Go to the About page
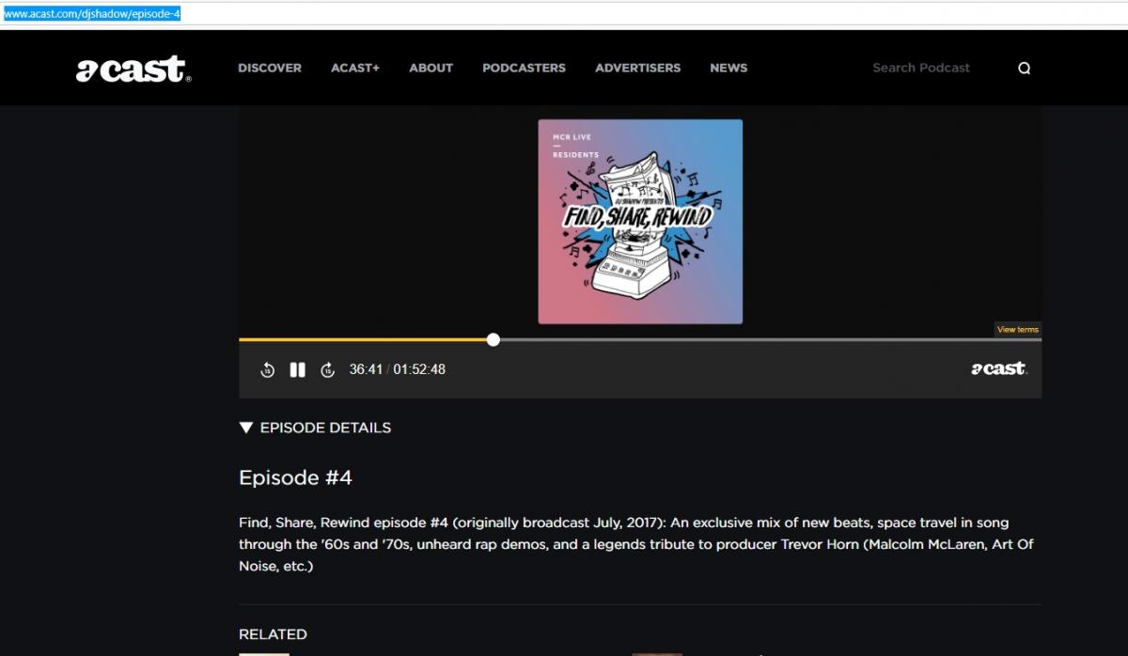The height and width of the screenshot is (656, 1128). pyautogui.click(x=431, y=68)
